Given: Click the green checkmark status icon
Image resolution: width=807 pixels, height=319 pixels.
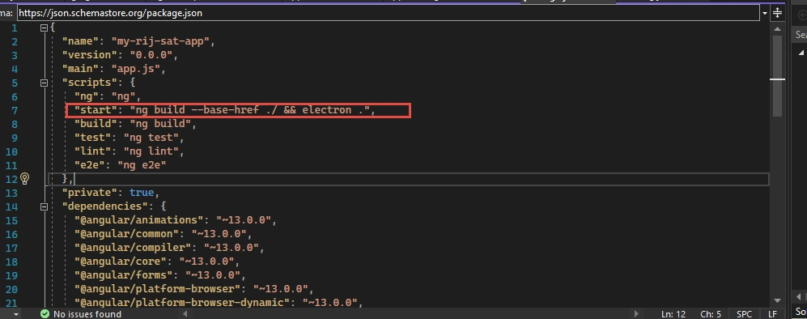Looking at the screenshot, I should point(45,314).
